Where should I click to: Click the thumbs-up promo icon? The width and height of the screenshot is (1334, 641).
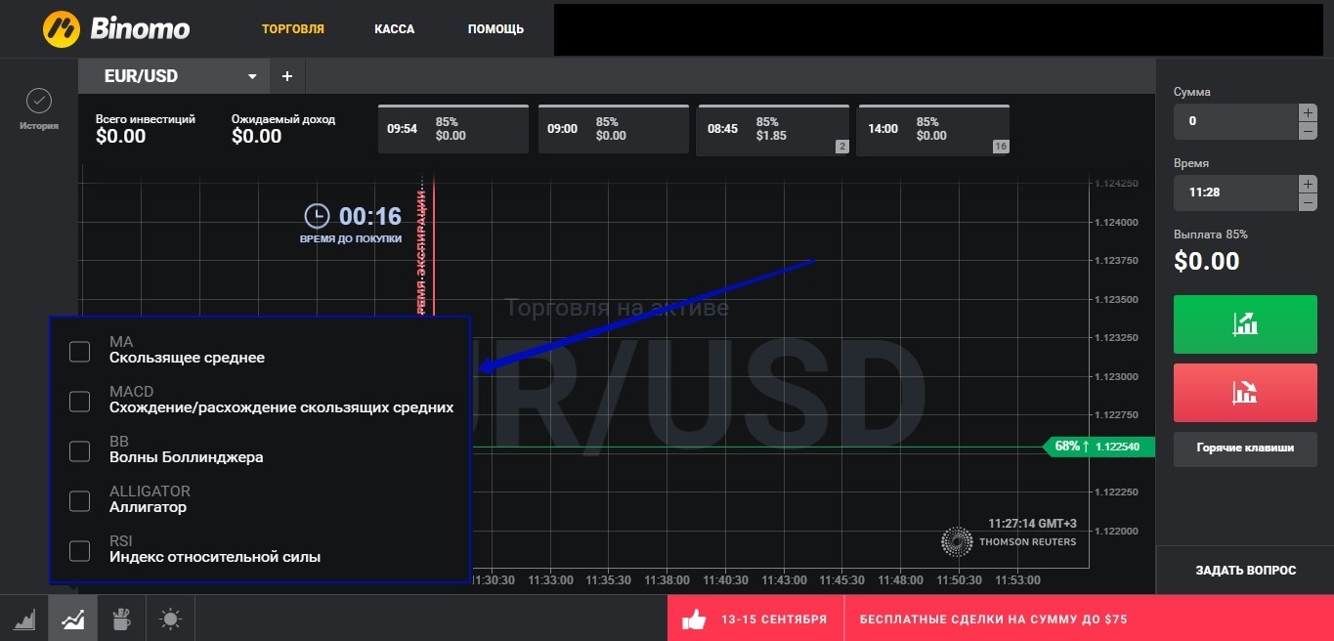coord(694,619)
